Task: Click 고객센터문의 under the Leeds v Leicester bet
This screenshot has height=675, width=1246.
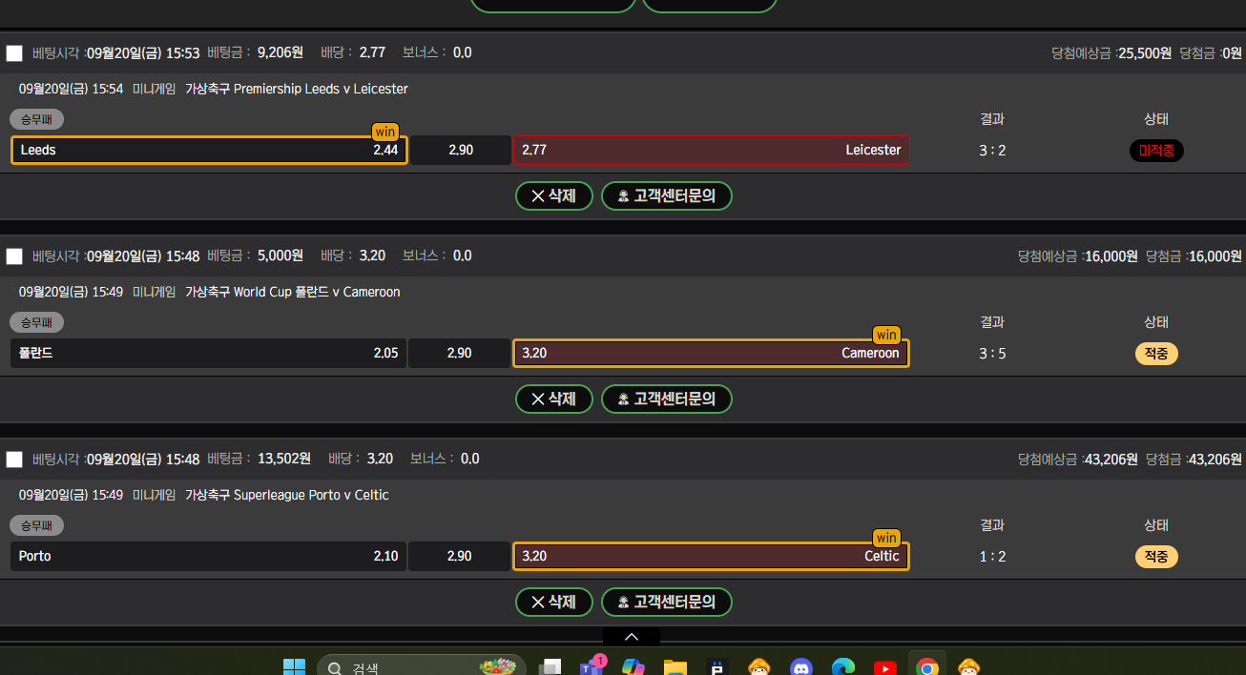Action: 666,196
